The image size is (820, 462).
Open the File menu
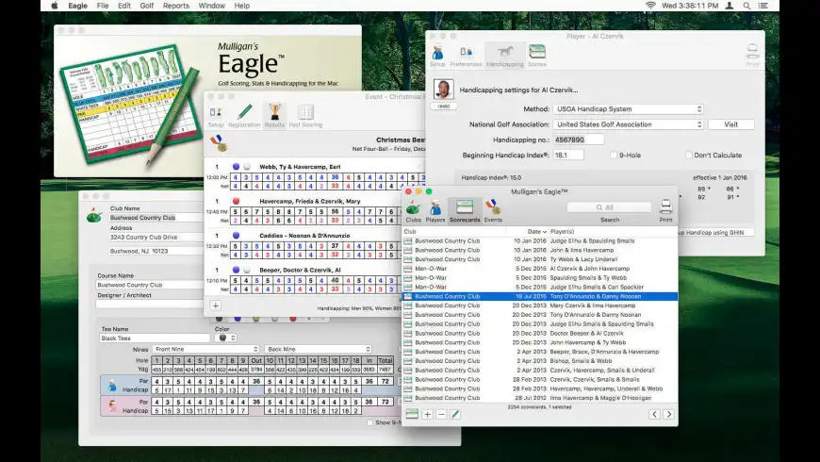click(x=103, y=6)
